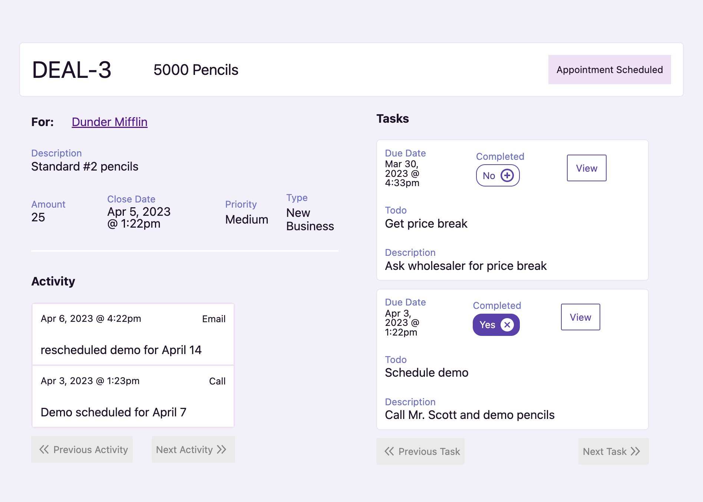View details of the "Get price break" task

pos(586,168)
